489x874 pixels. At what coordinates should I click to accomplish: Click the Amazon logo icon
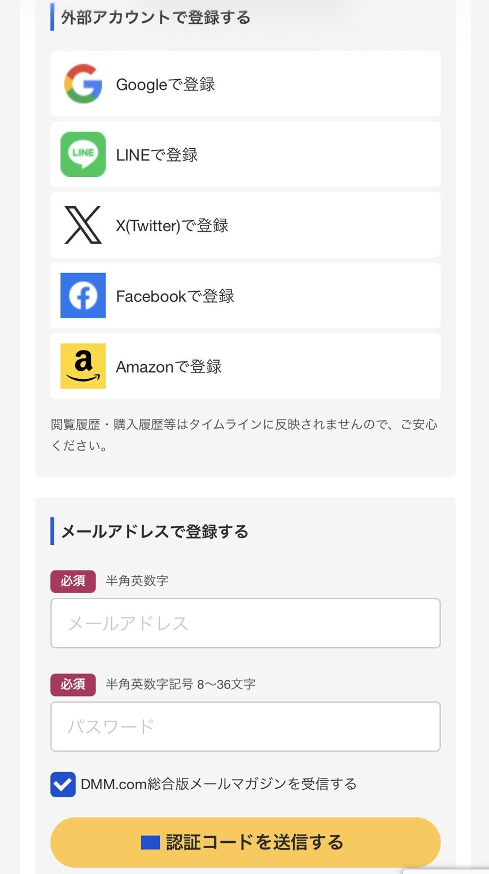pyautogui.click(x=83, y=366)
